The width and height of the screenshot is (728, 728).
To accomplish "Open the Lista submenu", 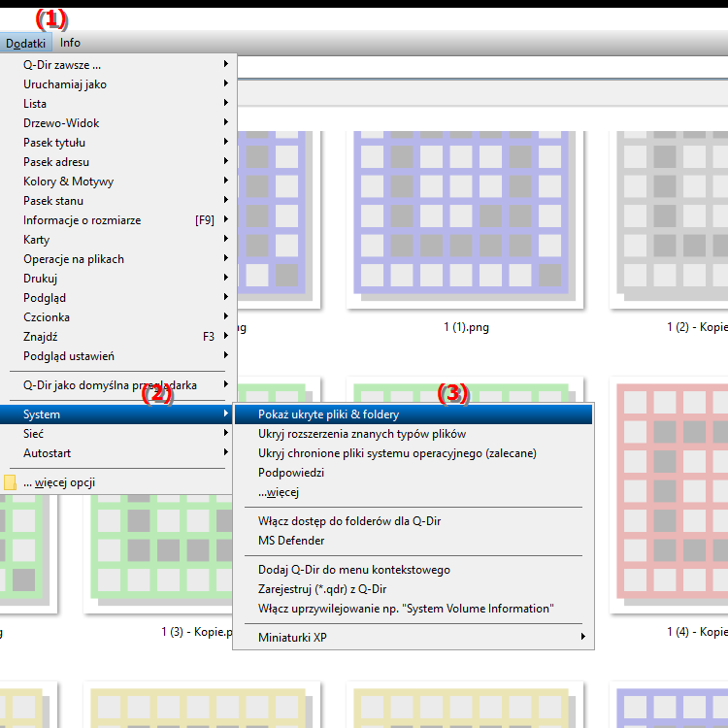I will [118, 104].
